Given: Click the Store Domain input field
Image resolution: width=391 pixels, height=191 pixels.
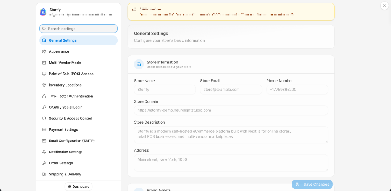Looking at the screenshot, I should 231,110.
